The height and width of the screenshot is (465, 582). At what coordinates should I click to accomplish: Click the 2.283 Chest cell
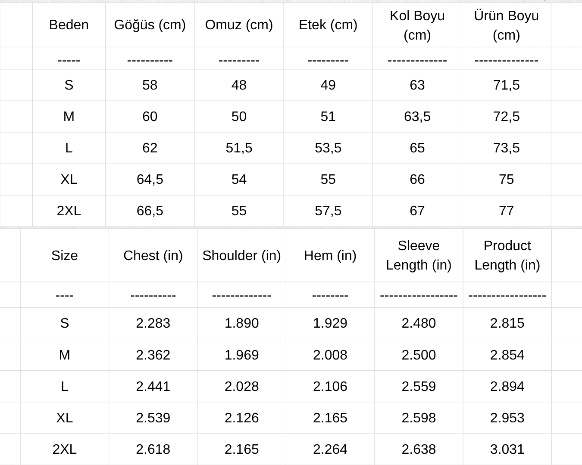coord(153,323)
